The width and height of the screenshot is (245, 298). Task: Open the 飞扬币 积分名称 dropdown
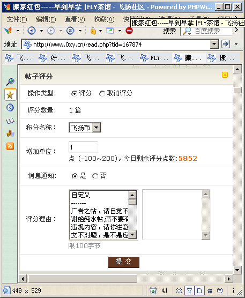(85, 128)
